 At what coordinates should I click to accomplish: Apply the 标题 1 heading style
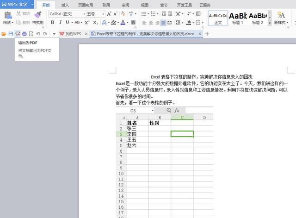point(238,19)
